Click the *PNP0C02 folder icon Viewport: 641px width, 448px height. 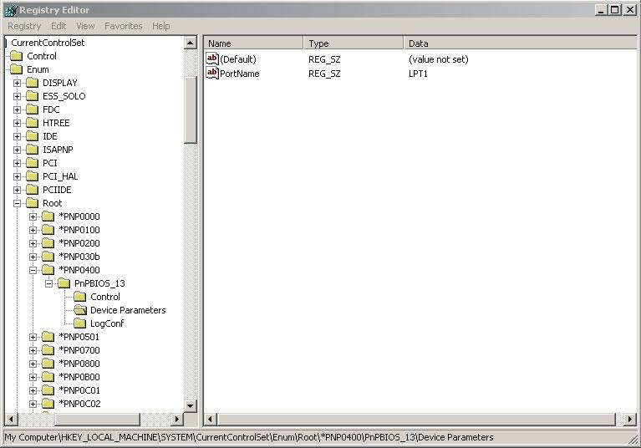pyautogui.click(x=48, y=404)
